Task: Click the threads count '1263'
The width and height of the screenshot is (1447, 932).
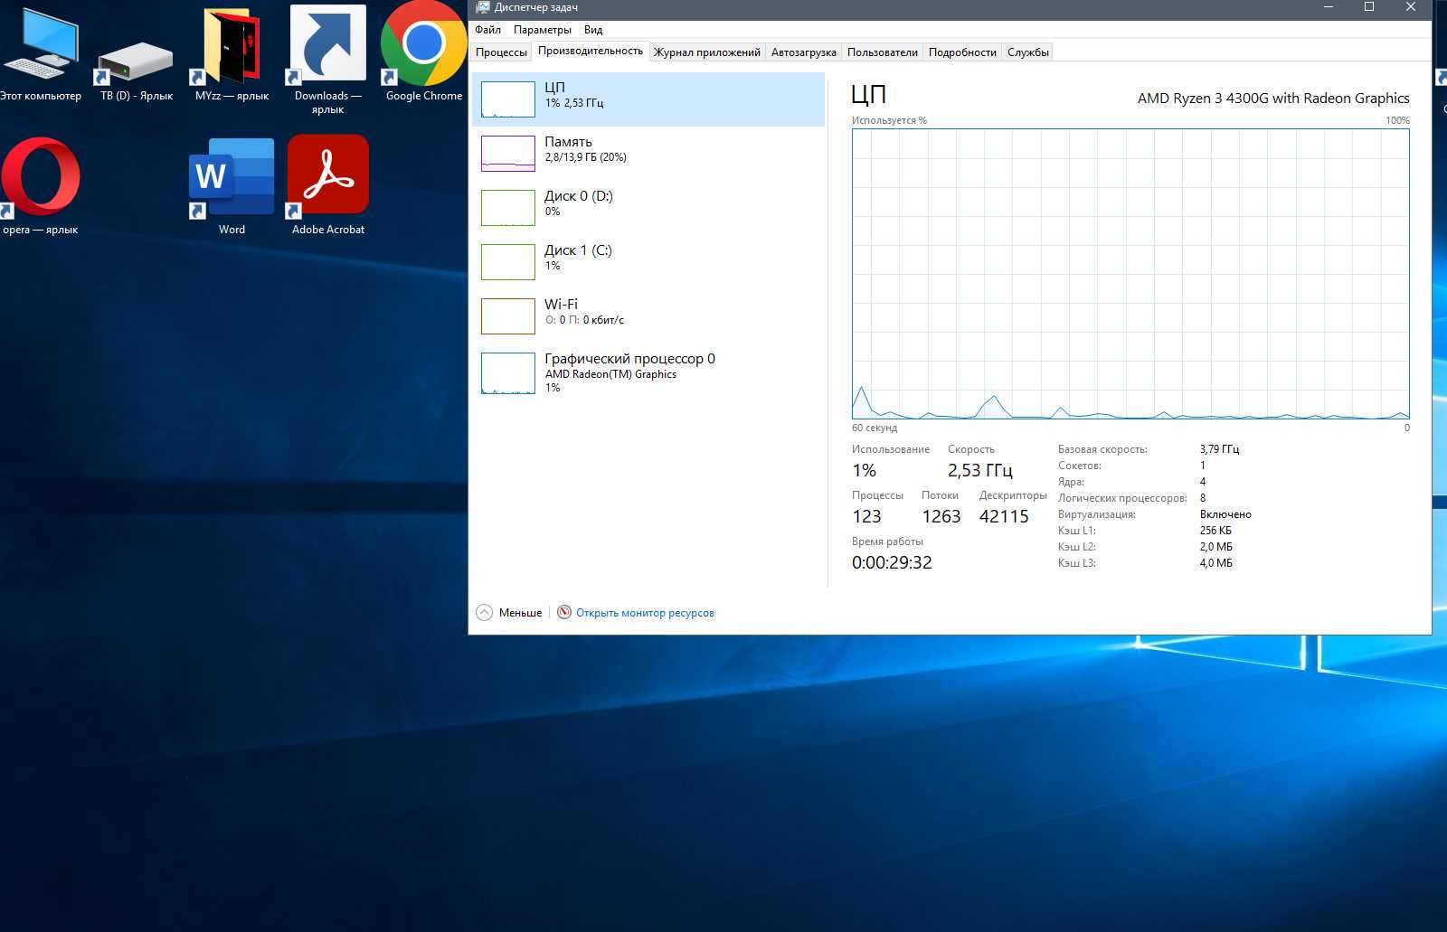Action: (941, 516)
